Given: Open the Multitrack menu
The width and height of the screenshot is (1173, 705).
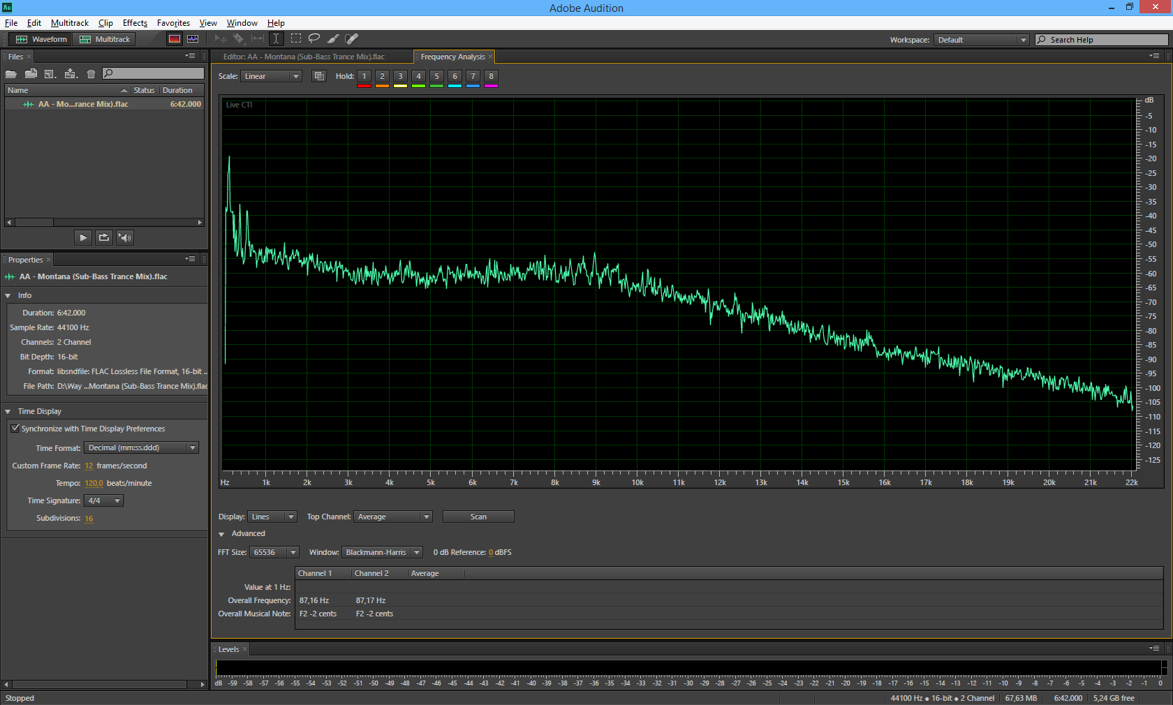Looking at the screenshot, I should pos(70,23).
